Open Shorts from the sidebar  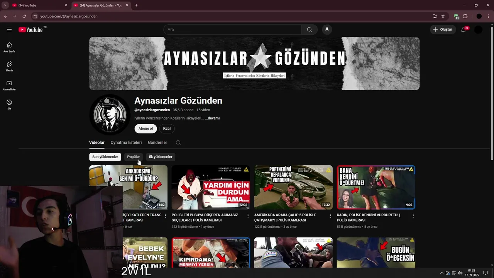coord(9,66)
